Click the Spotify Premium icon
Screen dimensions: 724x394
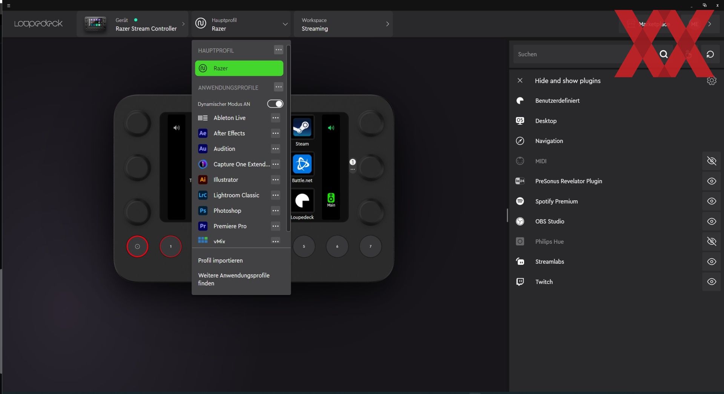pyautogui.click(x=520, y=201)
